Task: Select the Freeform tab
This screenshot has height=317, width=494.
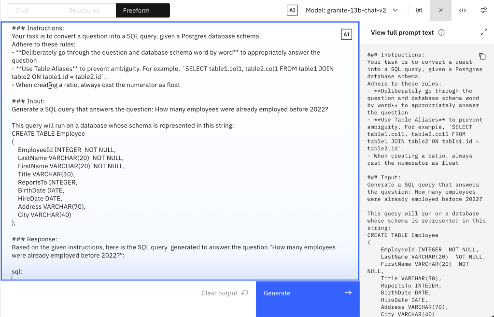Action: [x=136, y=10]
